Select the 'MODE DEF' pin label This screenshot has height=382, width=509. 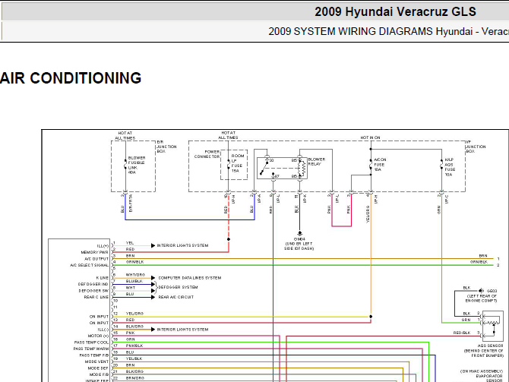coord(98,368)
